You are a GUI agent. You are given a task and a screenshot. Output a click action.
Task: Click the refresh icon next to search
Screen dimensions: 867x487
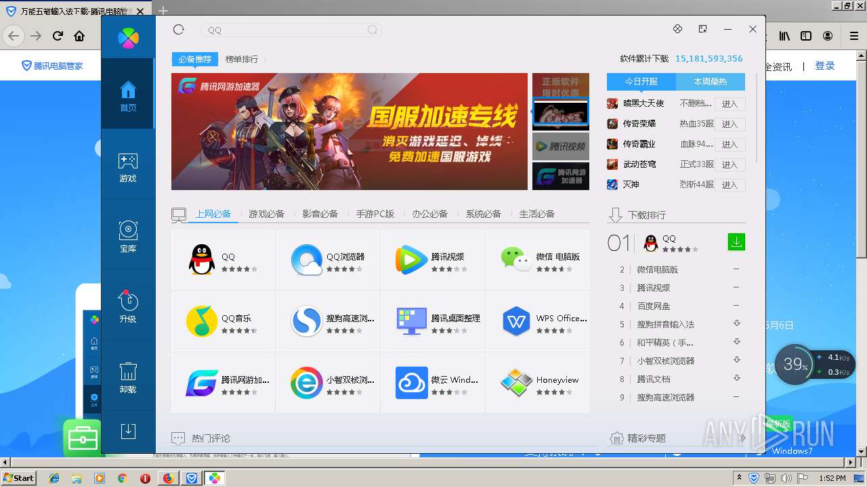[179, 29]
